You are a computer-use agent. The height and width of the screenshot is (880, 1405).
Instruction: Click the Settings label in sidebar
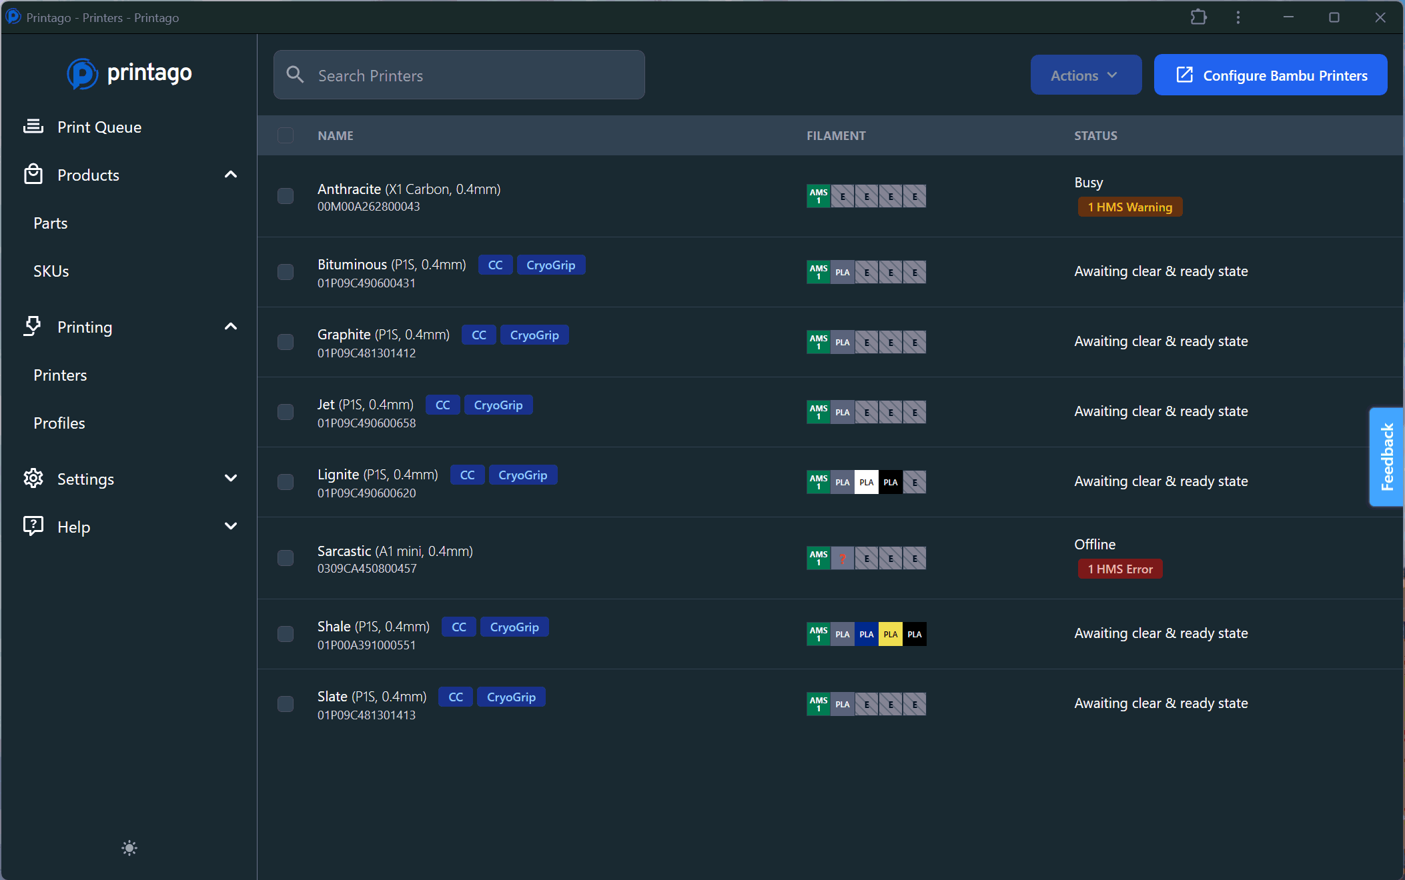(x=85, y=479)
